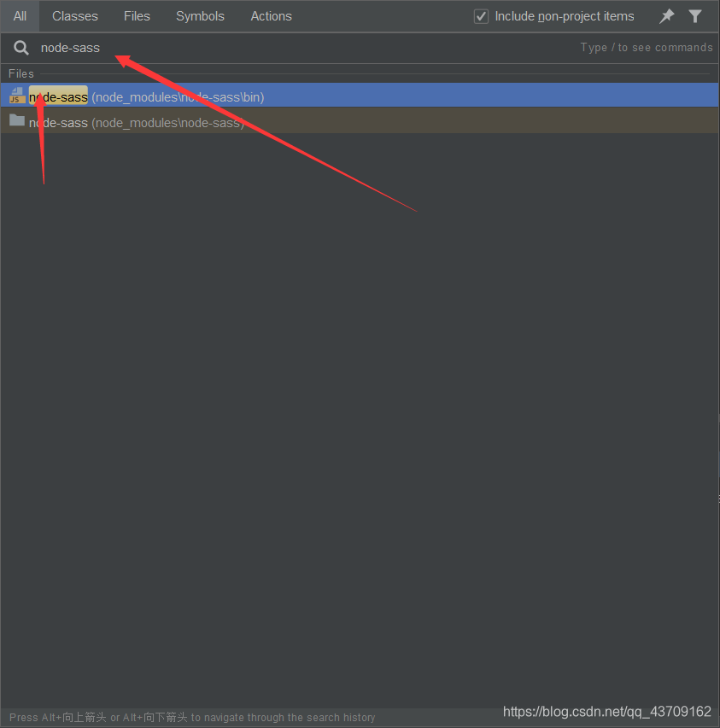The height and width of the screenshot is (728, 720).
Task: Click the magnifier search icon
Action: [x=20, y=47]
